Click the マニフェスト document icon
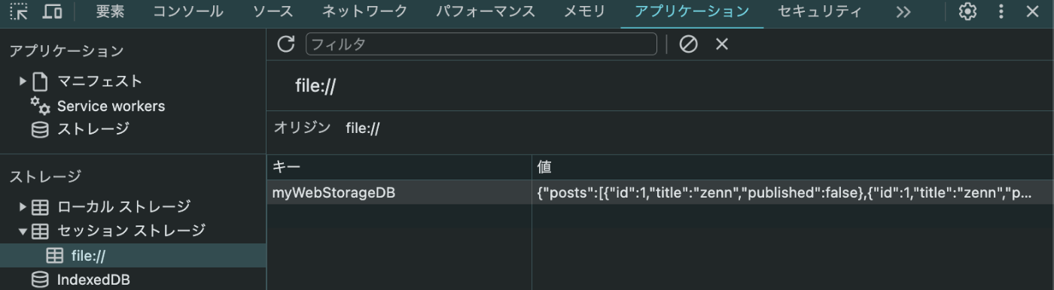 [x=40, y=81]
